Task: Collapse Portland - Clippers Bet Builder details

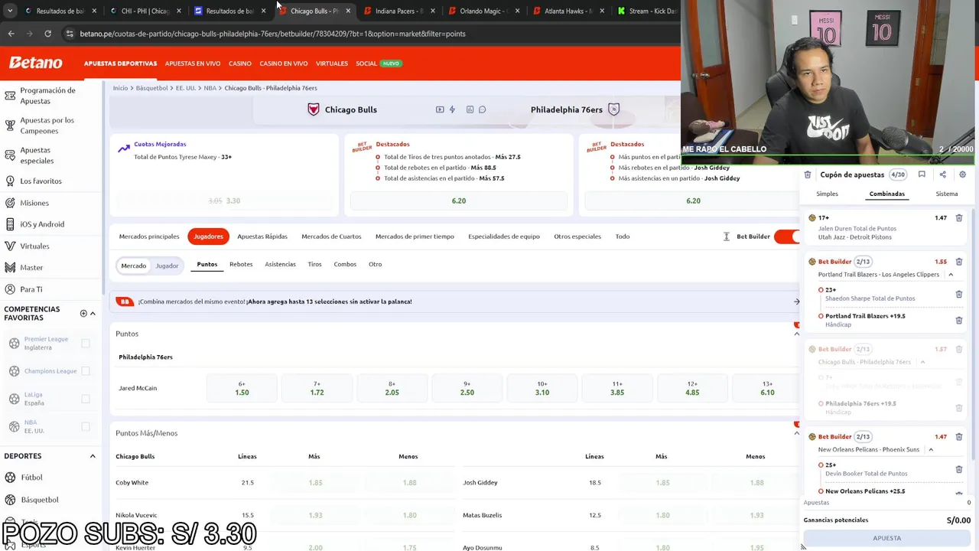Action: point(951,275)
